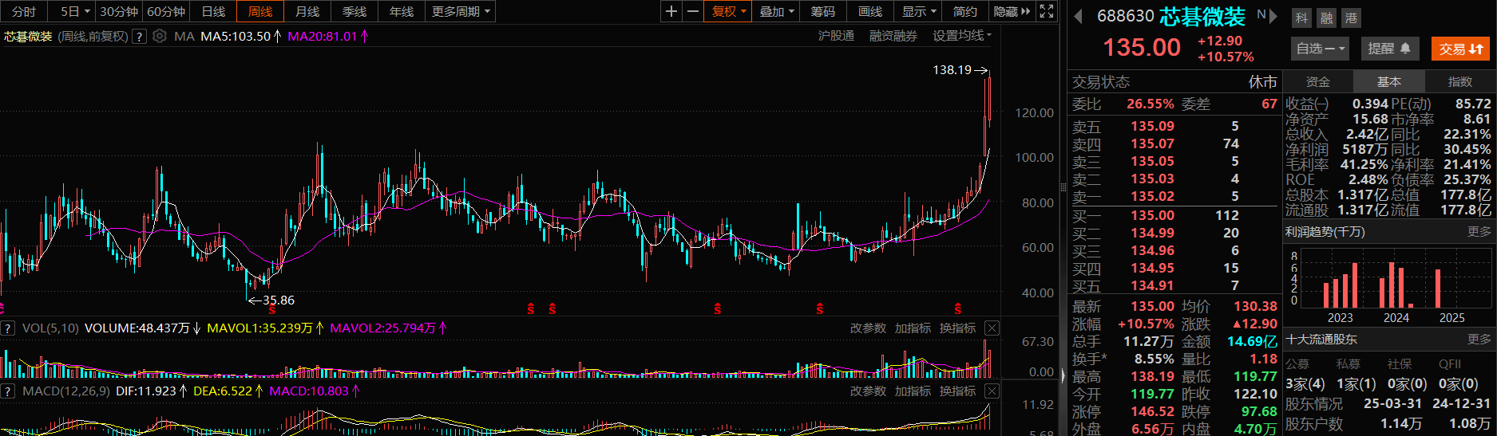The image size is (1497, 436).
Task: Click the 138.19 high price label on chart
Action: pyautogui.click(x=952, y=70)
